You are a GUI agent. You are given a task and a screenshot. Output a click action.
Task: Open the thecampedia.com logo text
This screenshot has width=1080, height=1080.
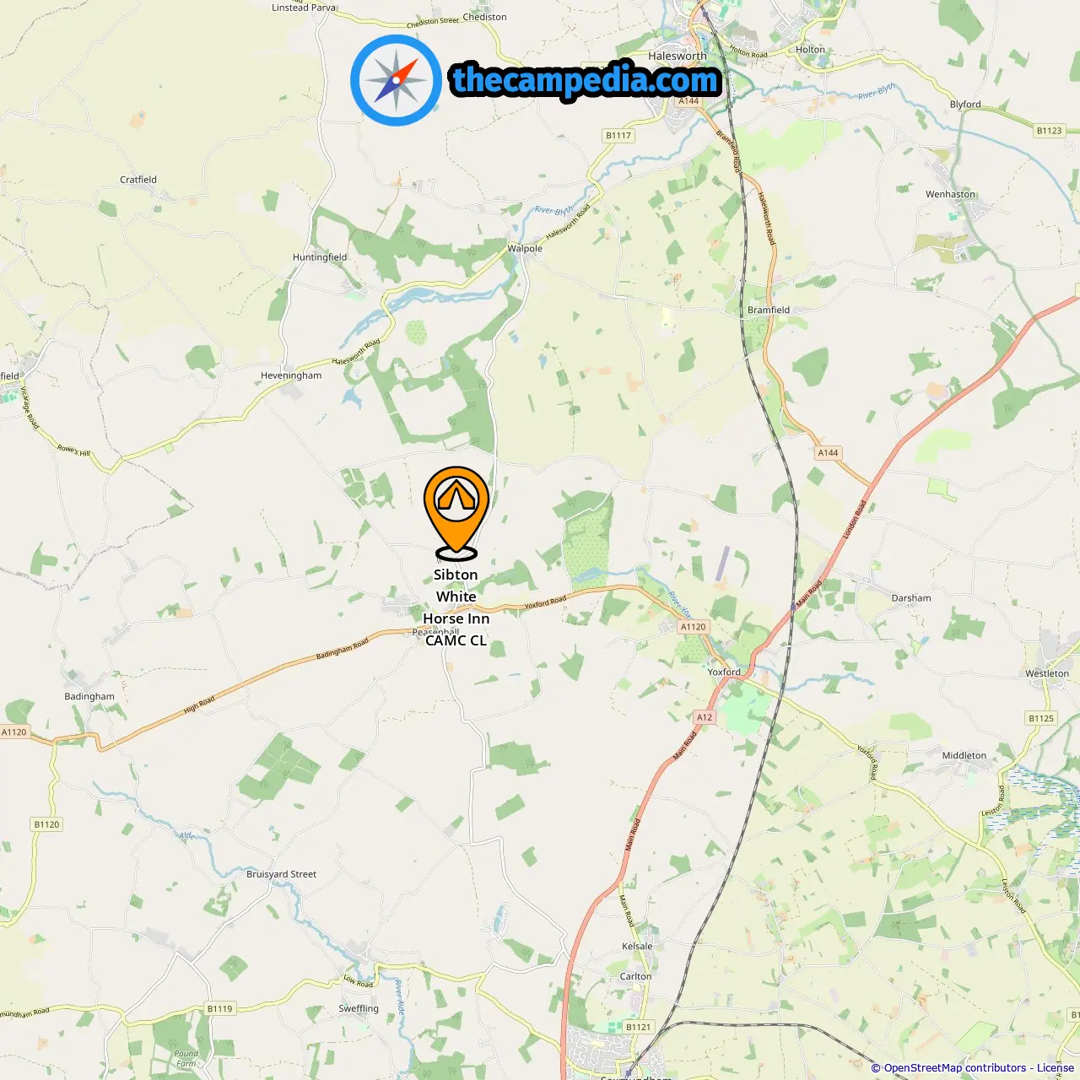coord(586,80)
